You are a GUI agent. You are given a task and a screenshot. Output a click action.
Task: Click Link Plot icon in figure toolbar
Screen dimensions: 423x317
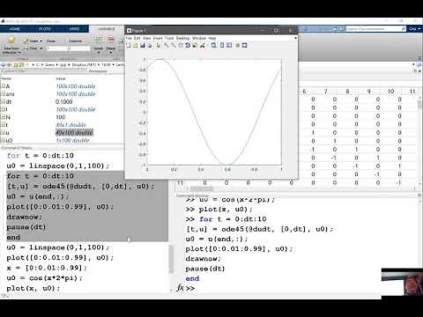(213, 45)
